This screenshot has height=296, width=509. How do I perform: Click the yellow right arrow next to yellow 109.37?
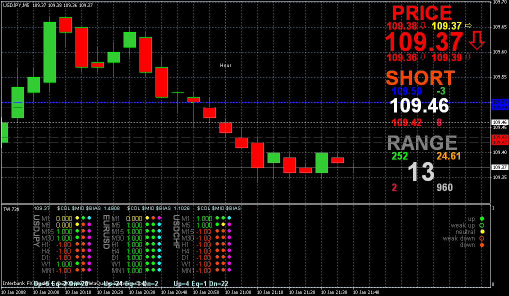[x=468, y=25]
